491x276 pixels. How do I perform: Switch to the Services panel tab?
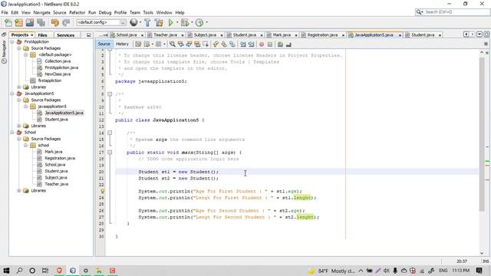(x=66, y=35)
